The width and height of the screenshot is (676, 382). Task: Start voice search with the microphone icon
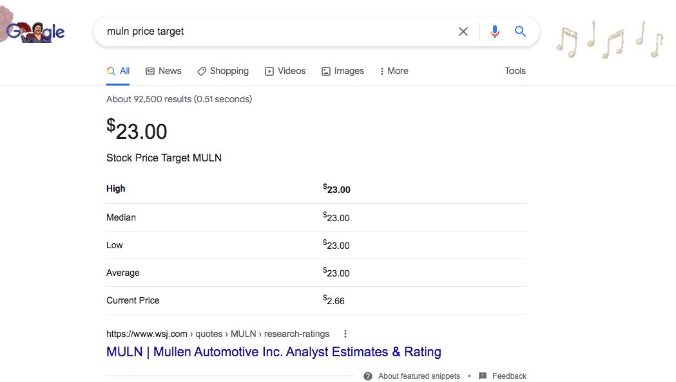(x=494, y=32)
